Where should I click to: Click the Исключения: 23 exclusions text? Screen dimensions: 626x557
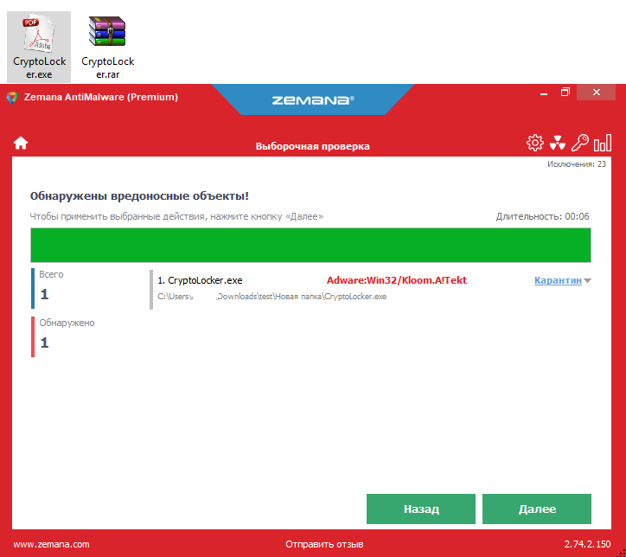click(577, 164)
